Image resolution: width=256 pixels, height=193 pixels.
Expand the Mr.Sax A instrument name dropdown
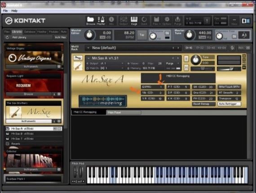coord(88,58)
